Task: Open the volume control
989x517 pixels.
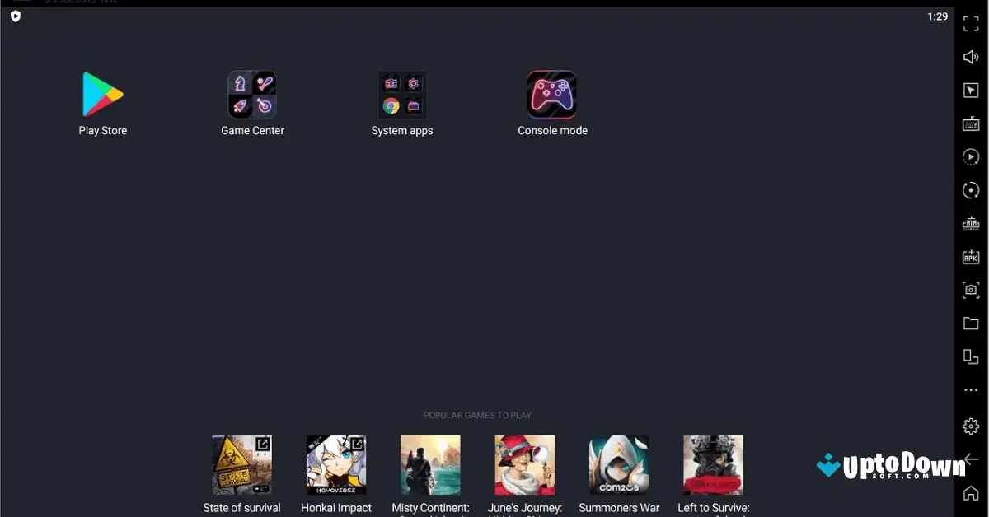Action: click(971, 56)
